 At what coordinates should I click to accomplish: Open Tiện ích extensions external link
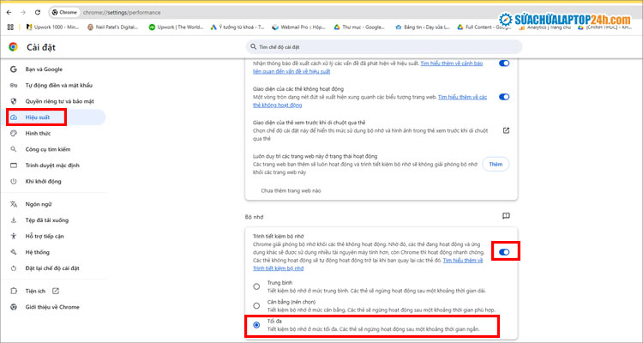tap(56, 291)
